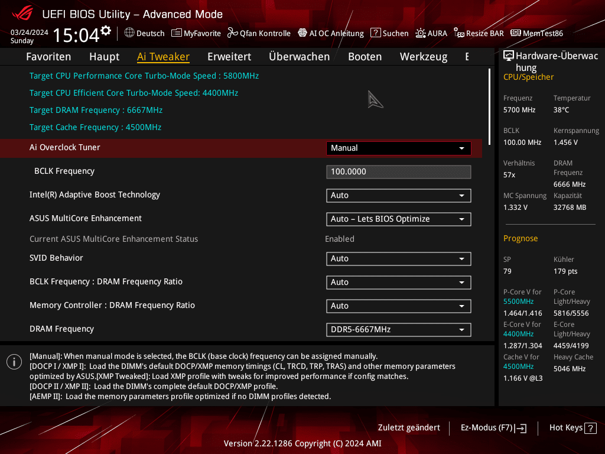This screenshot has height=454, width=605.
Task: Click the AI OC guide icon
Action: click(x=302, y=33)
